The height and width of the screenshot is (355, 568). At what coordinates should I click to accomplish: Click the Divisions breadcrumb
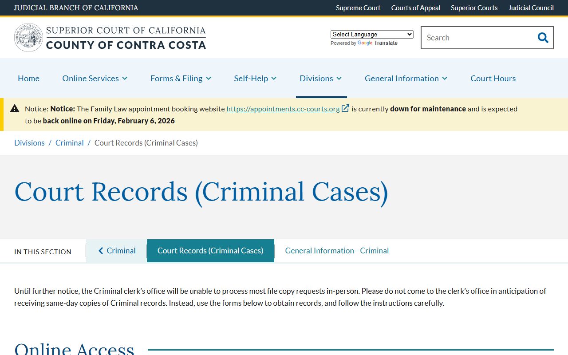click(x=29, y=143)
